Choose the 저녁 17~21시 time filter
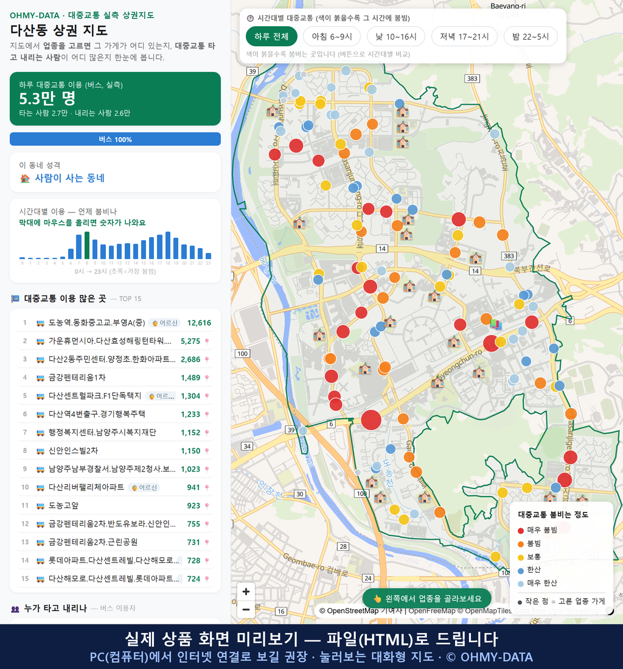Image resolution: width=623 pixels, height=669 pixels. [464, 37]
